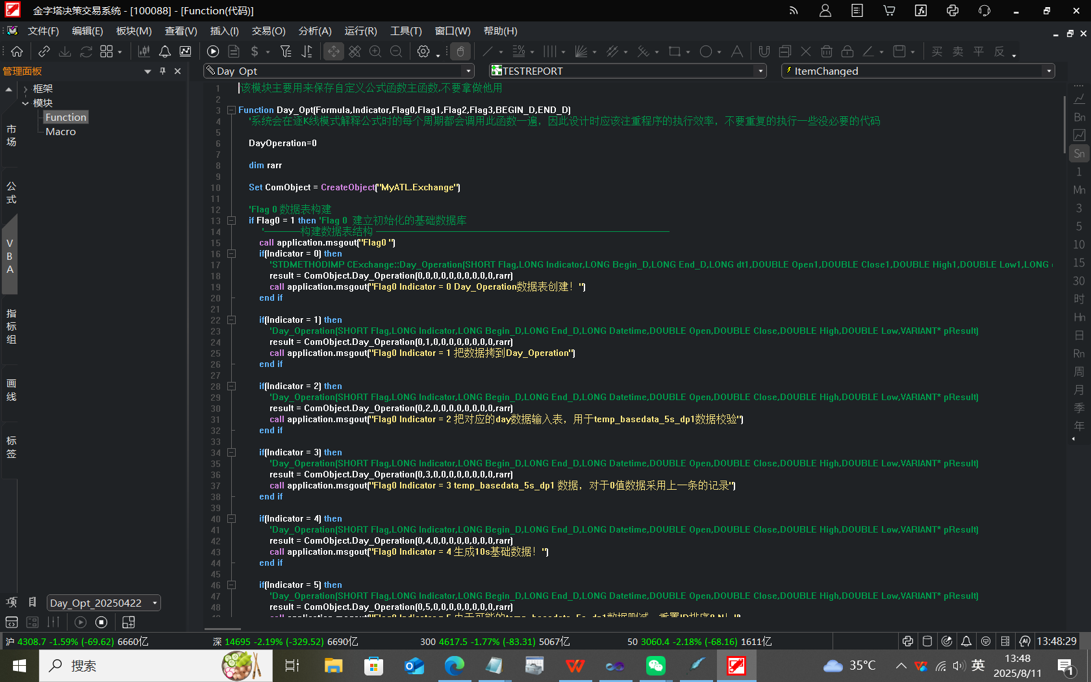
Task: Select the 日 period on right bar
Action: (1079, 336)
